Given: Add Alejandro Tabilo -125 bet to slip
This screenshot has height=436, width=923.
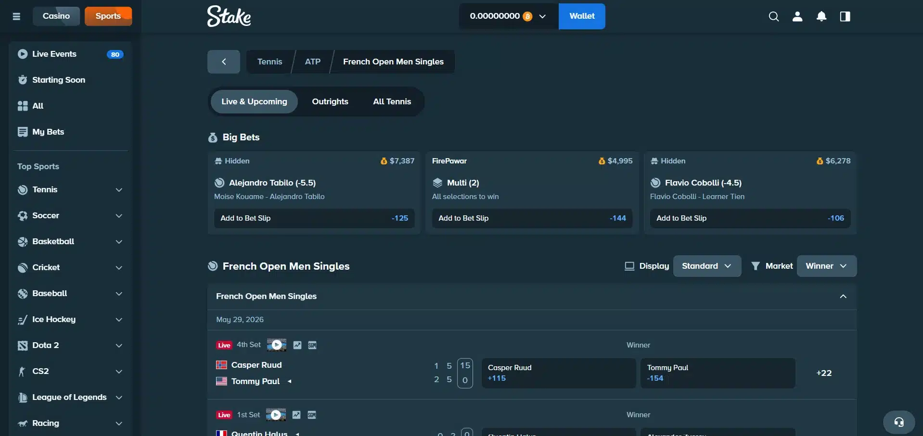Looking at the screenshot, I should (314, 218).
